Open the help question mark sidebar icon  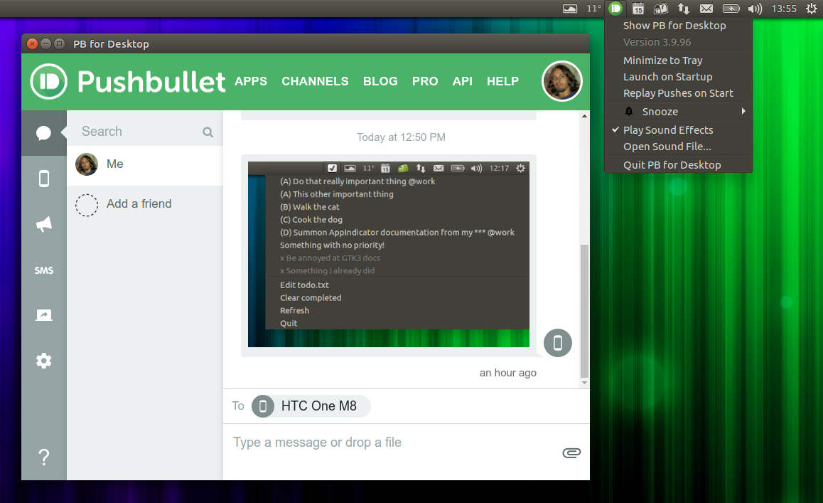(44, 457)
